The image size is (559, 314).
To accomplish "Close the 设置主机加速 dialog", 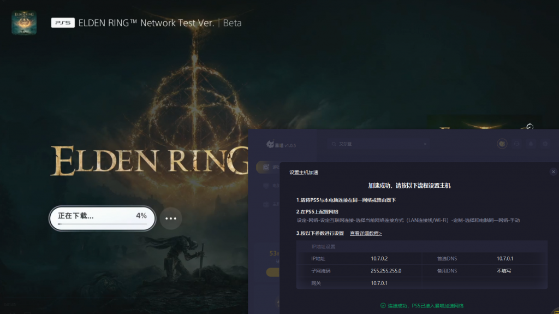I will [554, 171].
